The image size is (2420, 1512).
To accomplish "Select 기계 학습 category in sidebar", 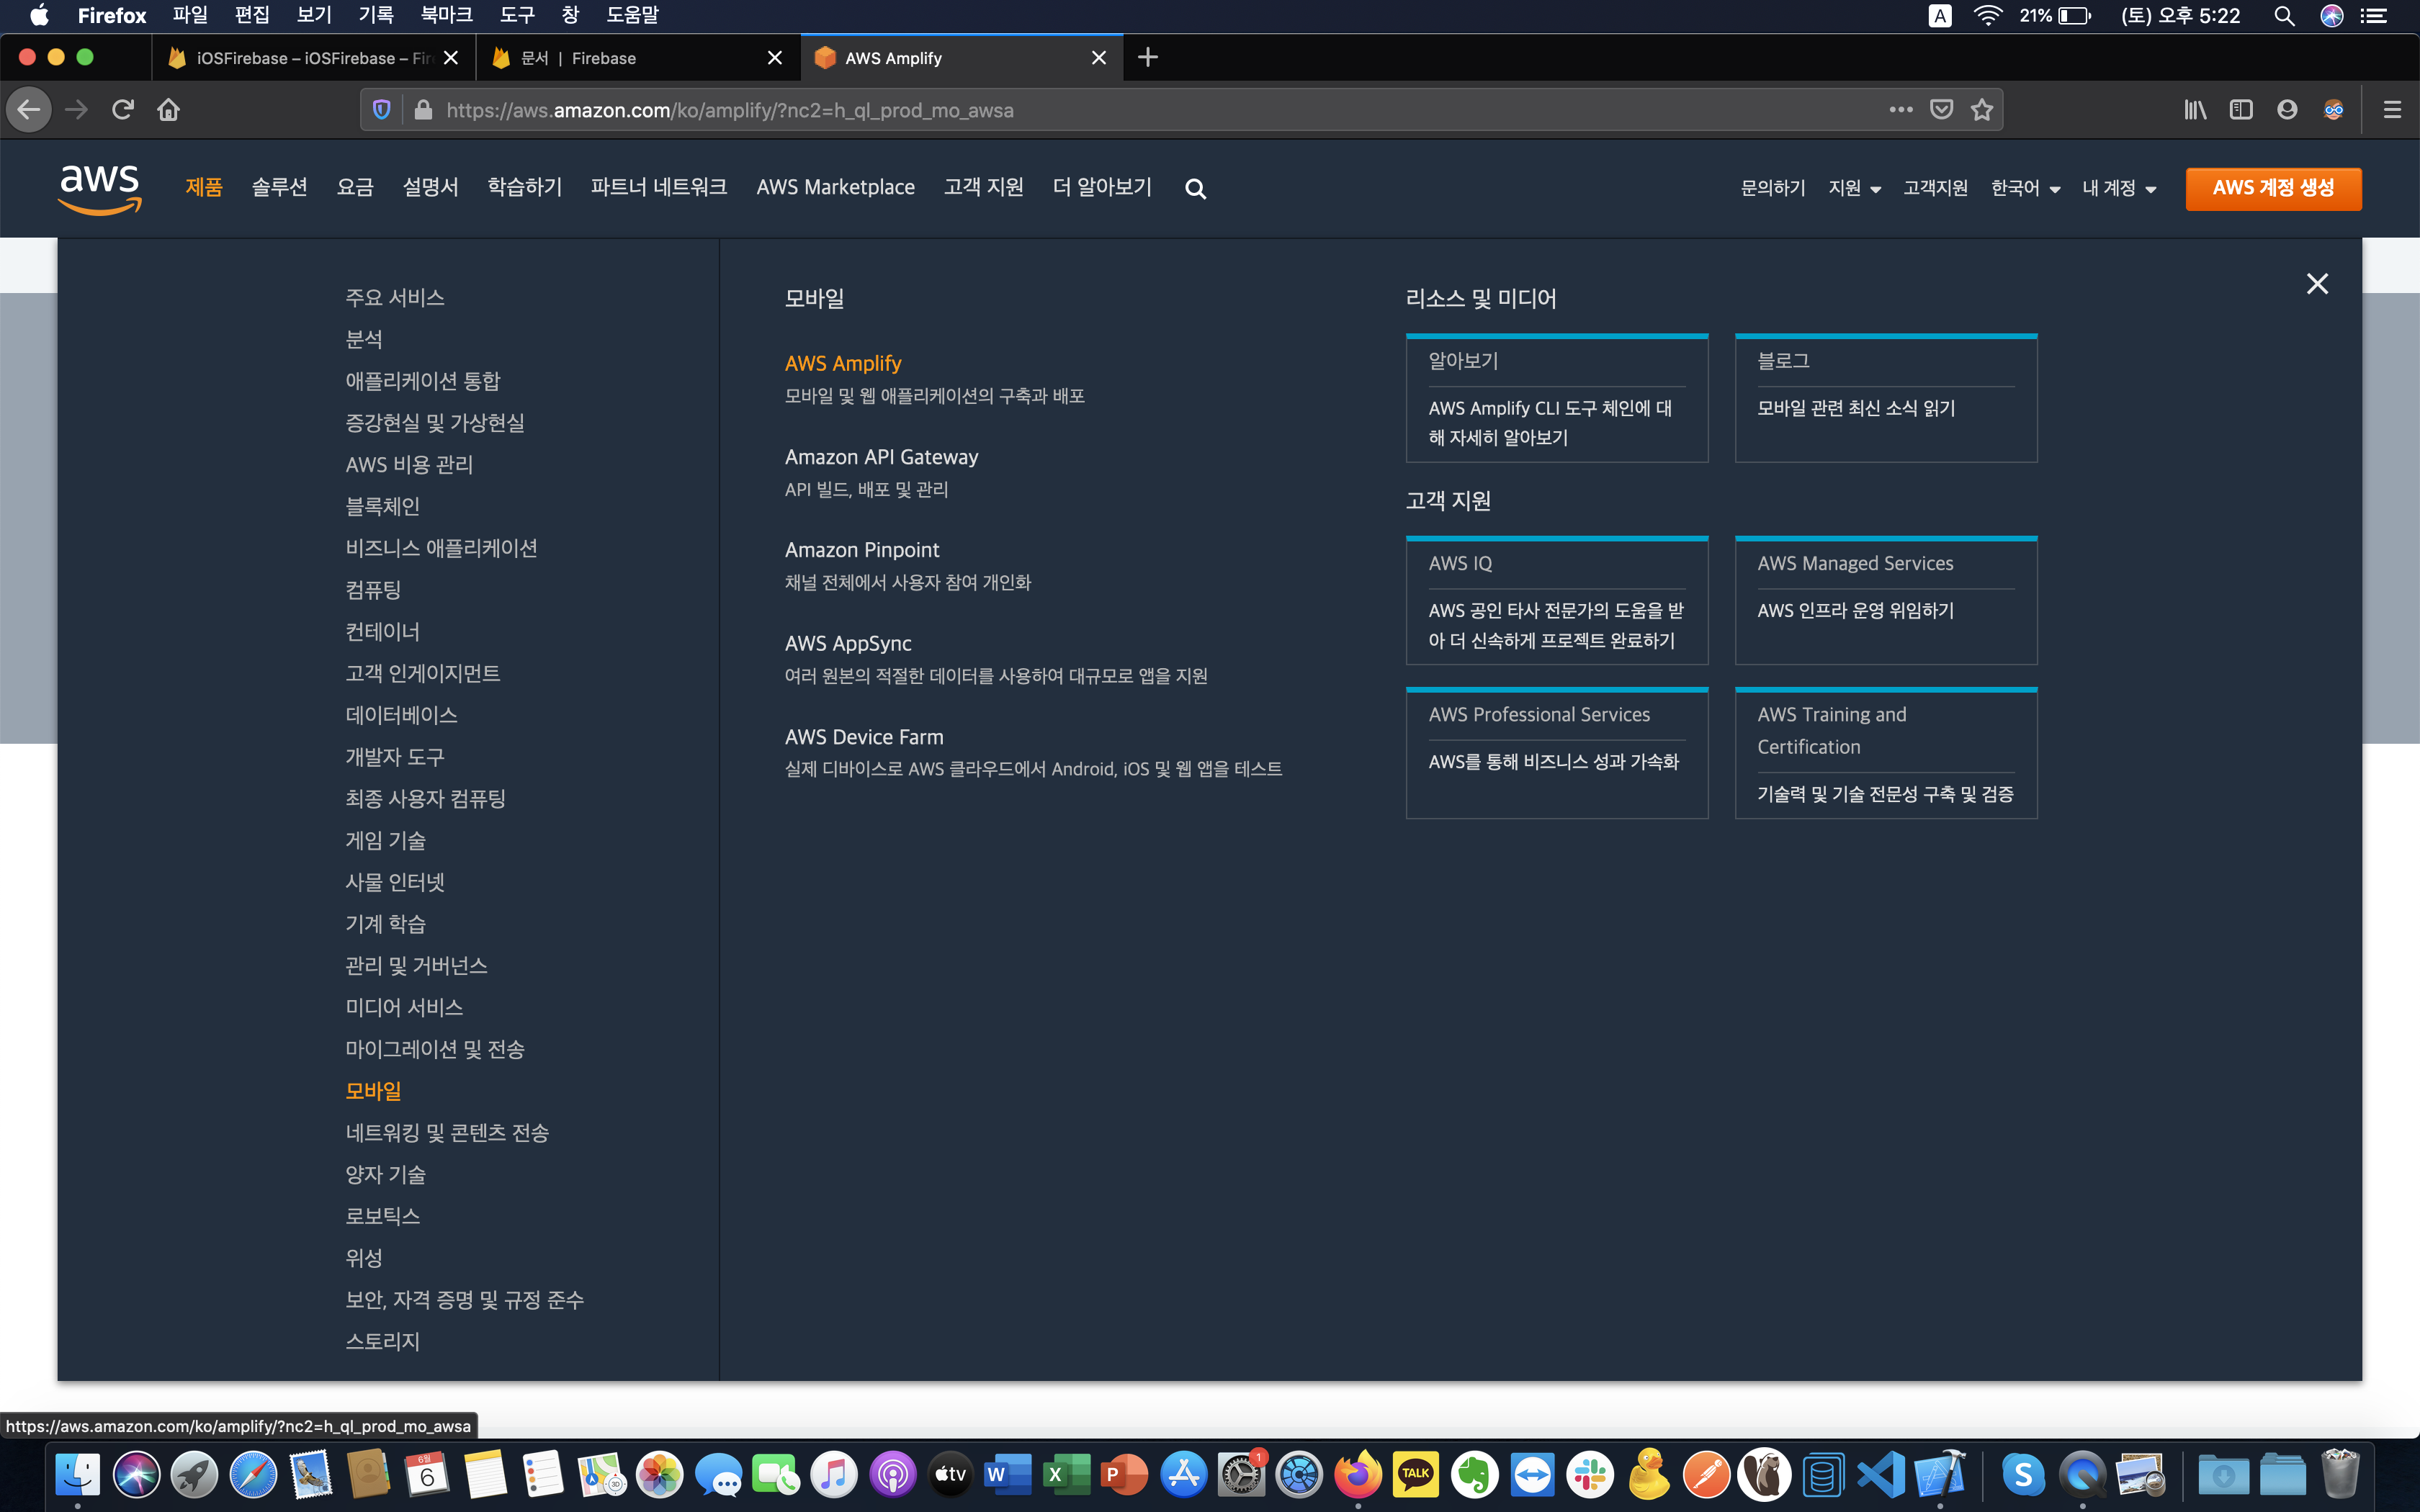I will pos(385,923).
